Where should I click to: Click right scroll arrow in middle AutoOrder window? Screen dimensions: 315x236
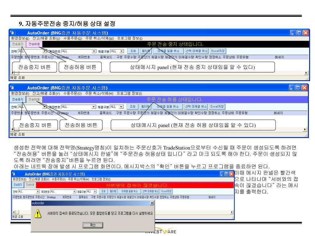coord(305,129)
